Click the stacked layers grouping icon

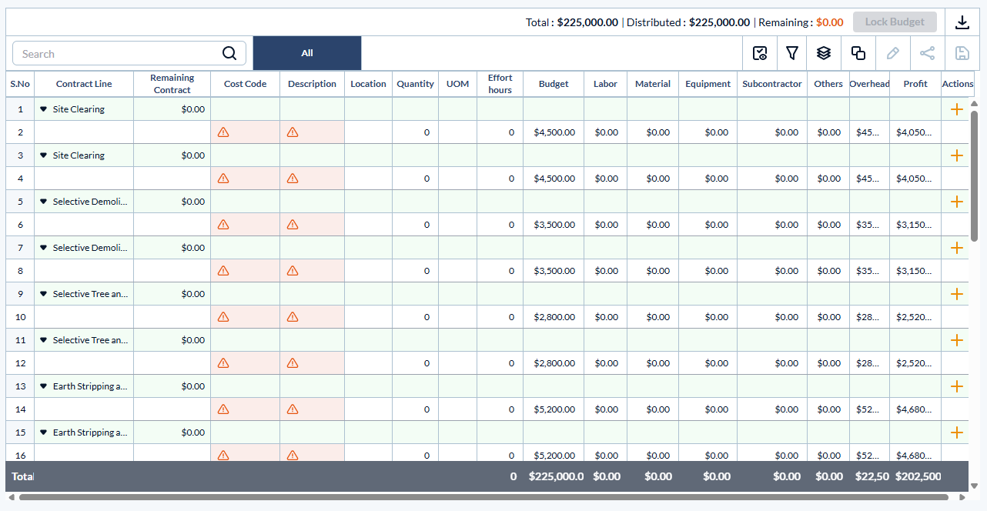824,53
